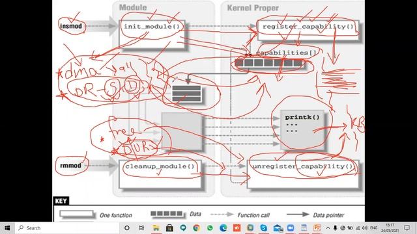Open the Windows Start menu
This screenshot has height=234, width=417.
7,228
